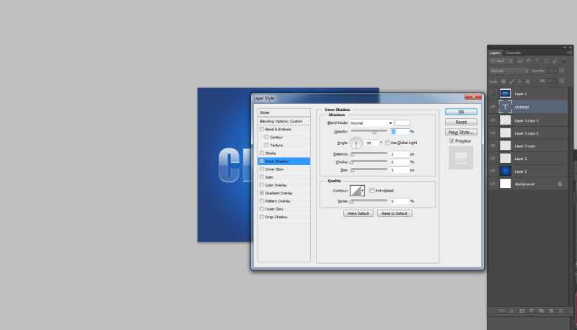Toggle the Preview checkbox
The image size is (577, 330).
coord(452,141)
